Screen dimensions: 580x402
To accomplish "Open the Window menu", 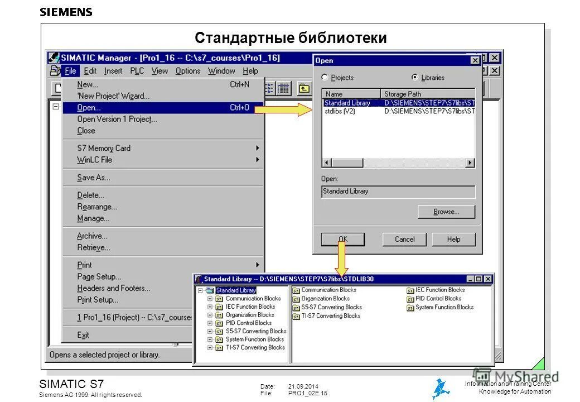I will tap(221, 71).
